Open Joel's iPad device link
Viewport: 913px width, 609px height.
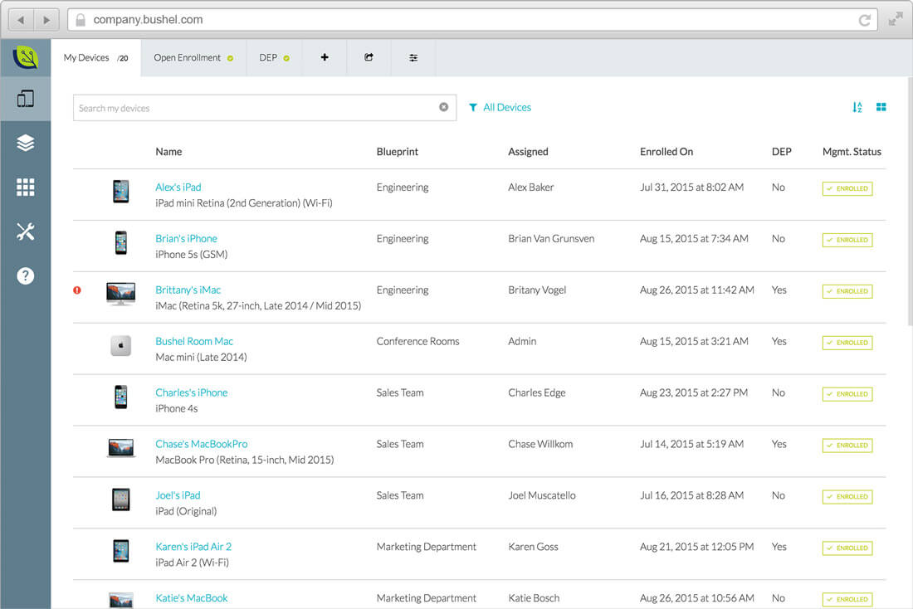pyautogui.click(x=178, y=495)
